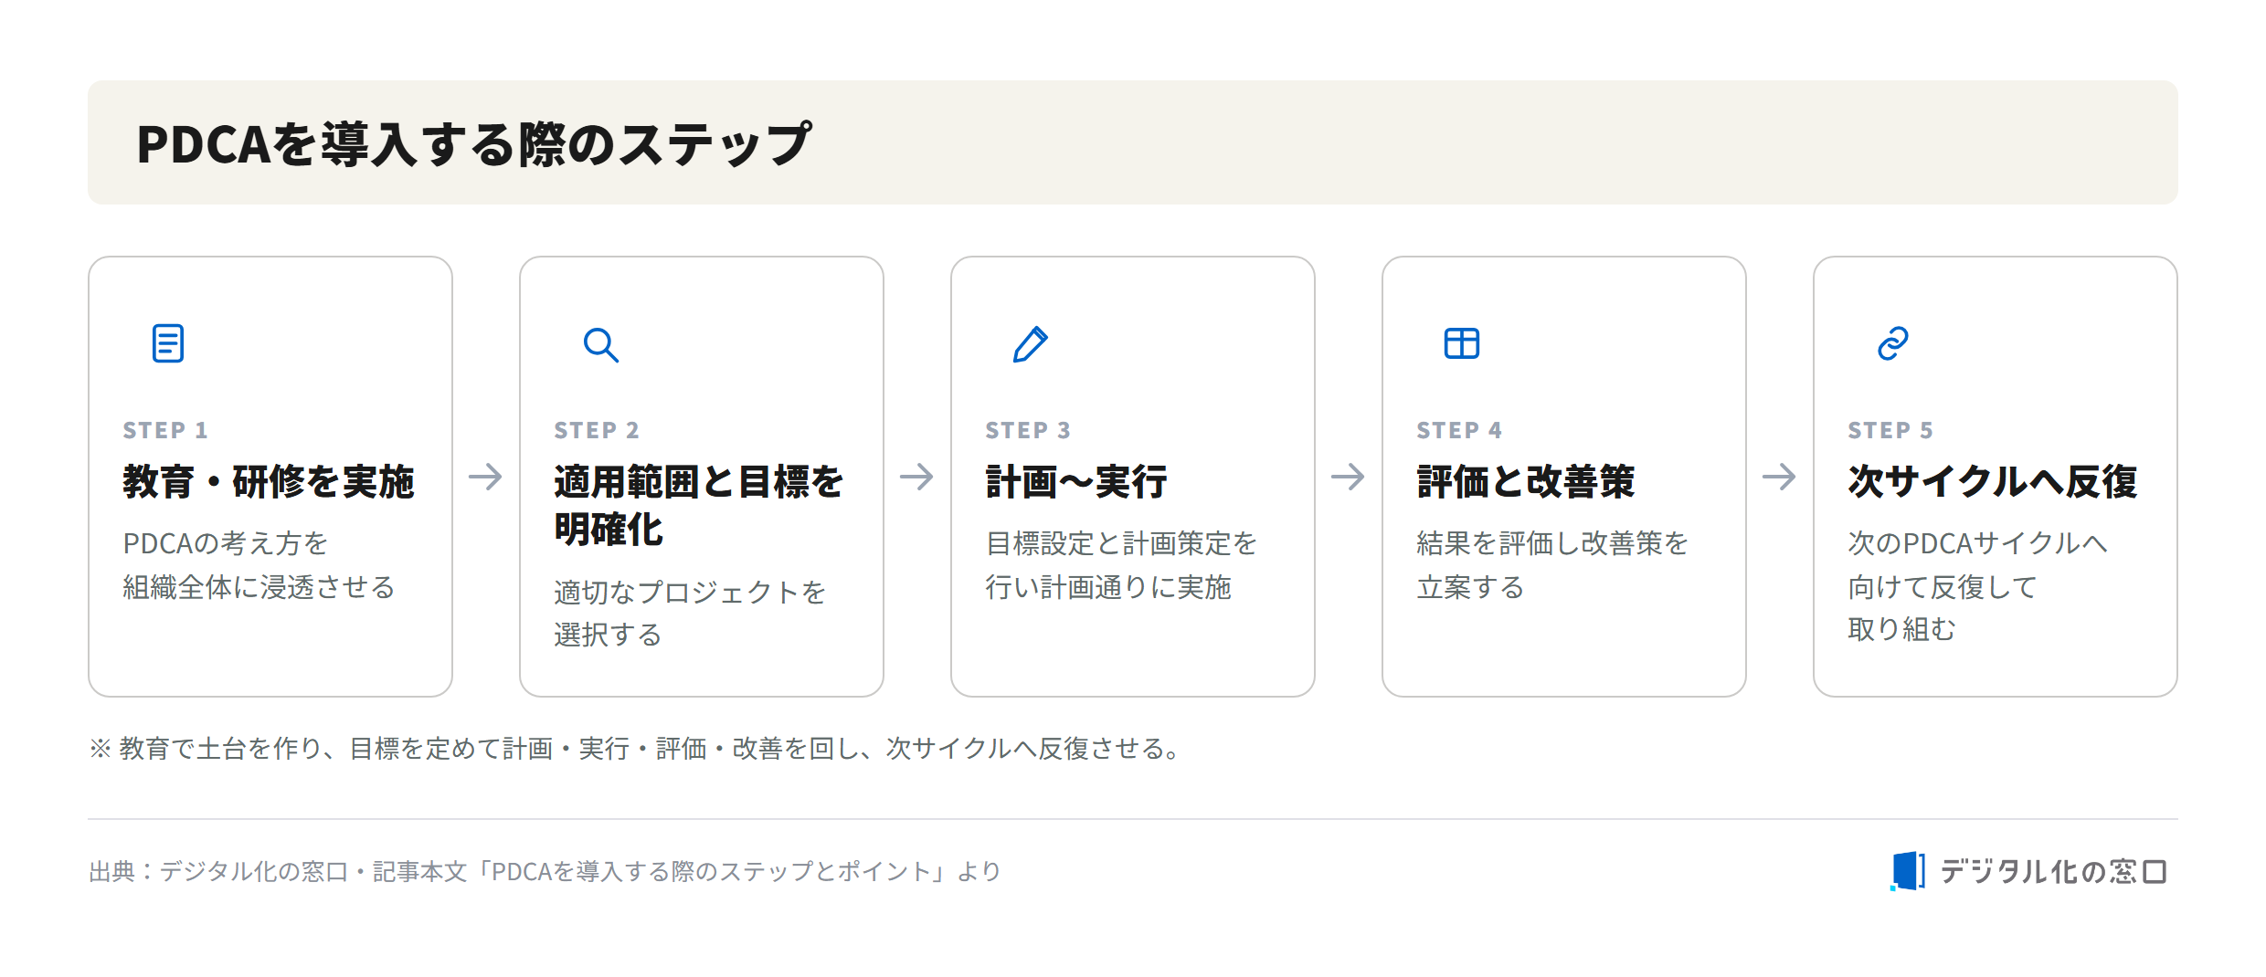Click the PDCAを導入する際のステップ title banner
Screen dimensions: 2266x977
pyautogui.click(x=1133, y=142)
